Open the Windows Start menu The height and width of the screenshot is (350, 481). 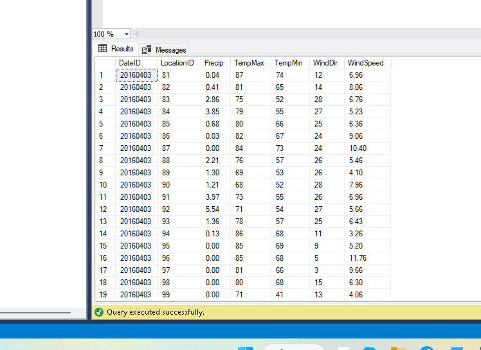point(245,347)
